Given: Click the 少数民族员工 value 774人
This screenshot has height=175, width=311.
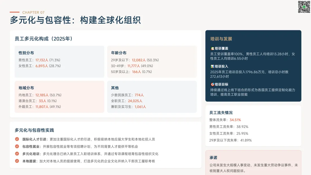Looking at the screenshot, I should tap(139, 95).
